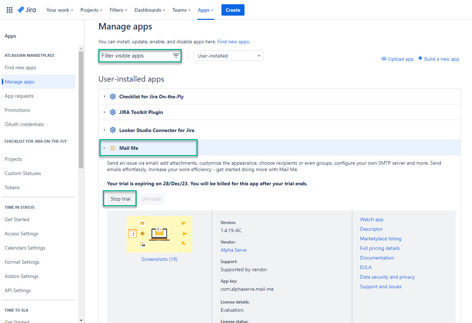Open the Full pricing details link
Viewport: 472px width, 323px height.
(x=380, y=248)
